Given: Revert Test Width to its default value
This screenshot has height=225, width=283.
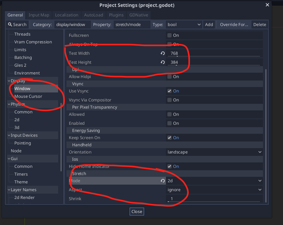Looking at the screenshot, I should point(162,53).
